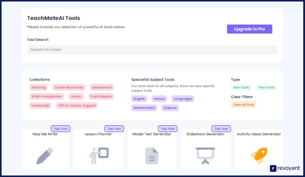Click the Model Text Generator title

(x=152, y=134)
